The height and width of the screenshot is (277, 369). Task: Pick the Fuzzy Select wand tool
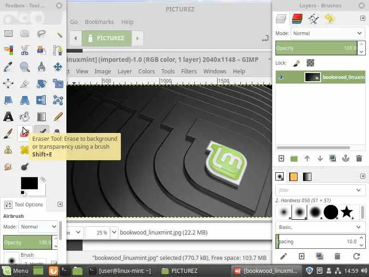(x=58, y=33)
